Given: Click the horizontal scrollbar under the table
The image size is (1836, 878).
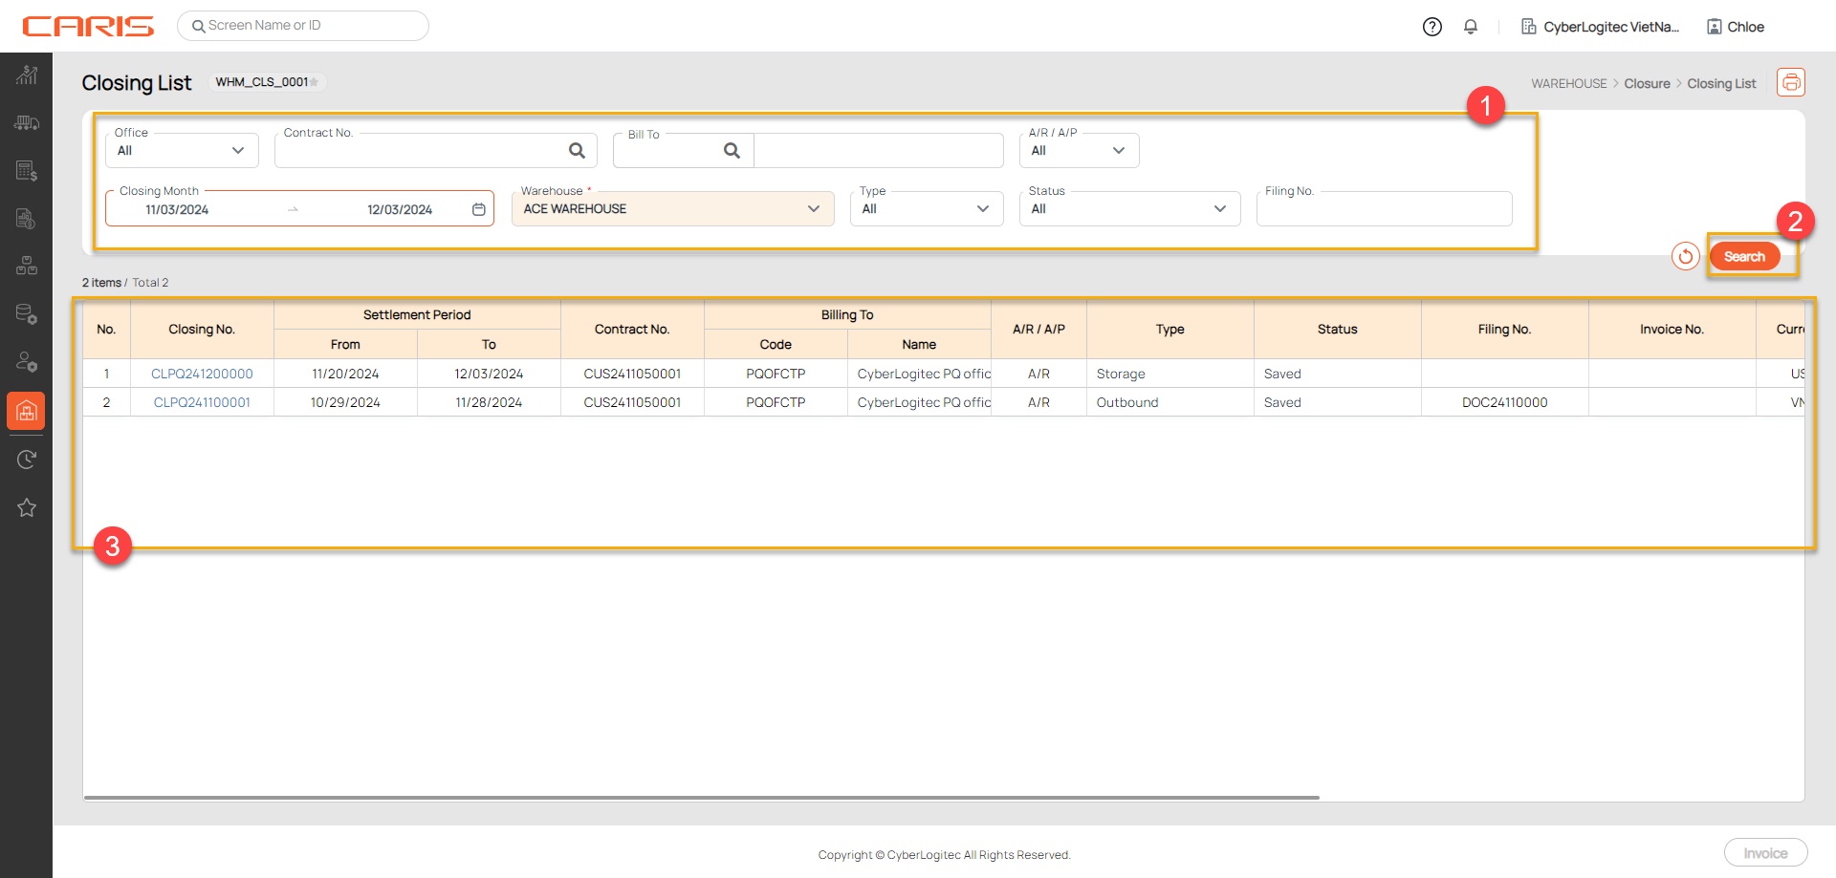Looking at the screenshot, I should [x=701, y=797].
